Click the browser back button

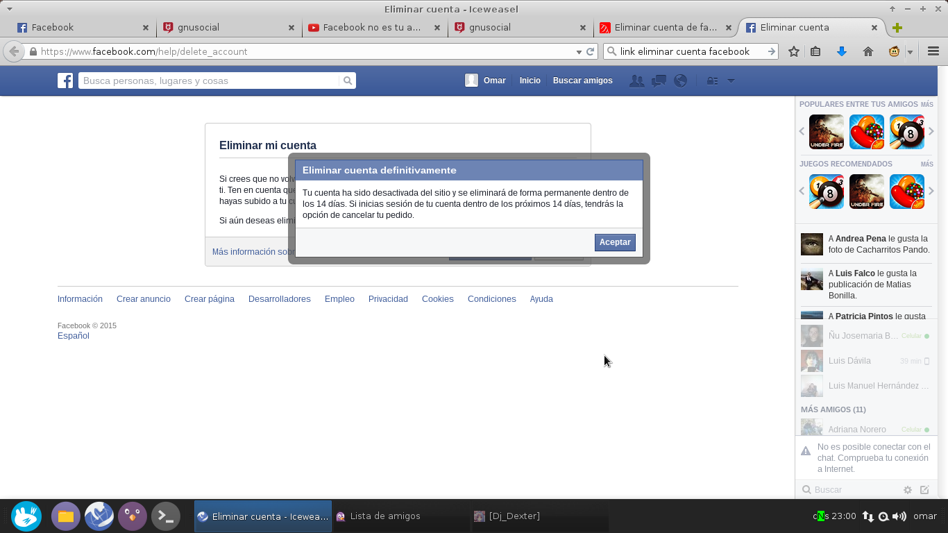14,51
